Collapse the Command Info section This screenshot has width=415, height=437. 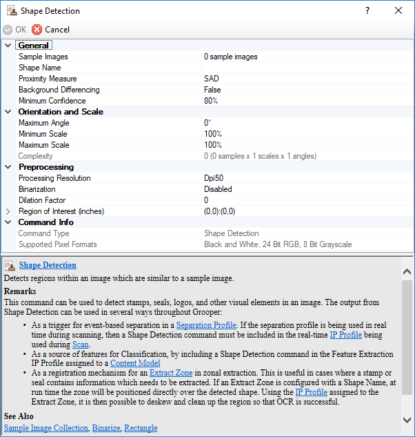pyautogui.click(x=8, y=222)
